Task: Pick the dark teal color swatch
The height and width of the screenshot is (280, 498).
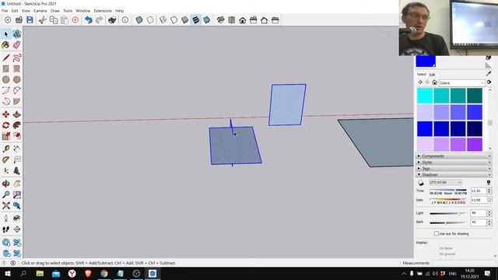Action: 475,96
